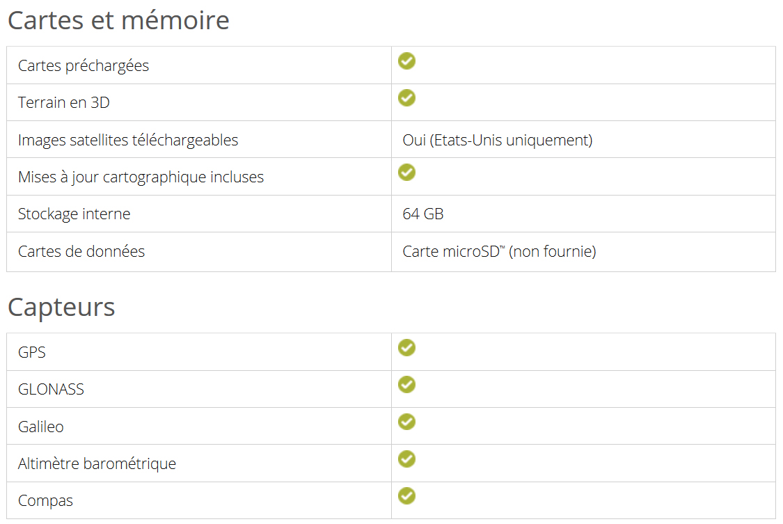Click the Cartes de données label
The image size is (783, 524).
coord(81,251)
